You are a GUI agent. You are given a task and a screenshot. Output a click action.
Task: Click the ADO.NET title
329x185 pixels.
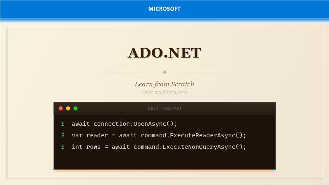(164, 53)
